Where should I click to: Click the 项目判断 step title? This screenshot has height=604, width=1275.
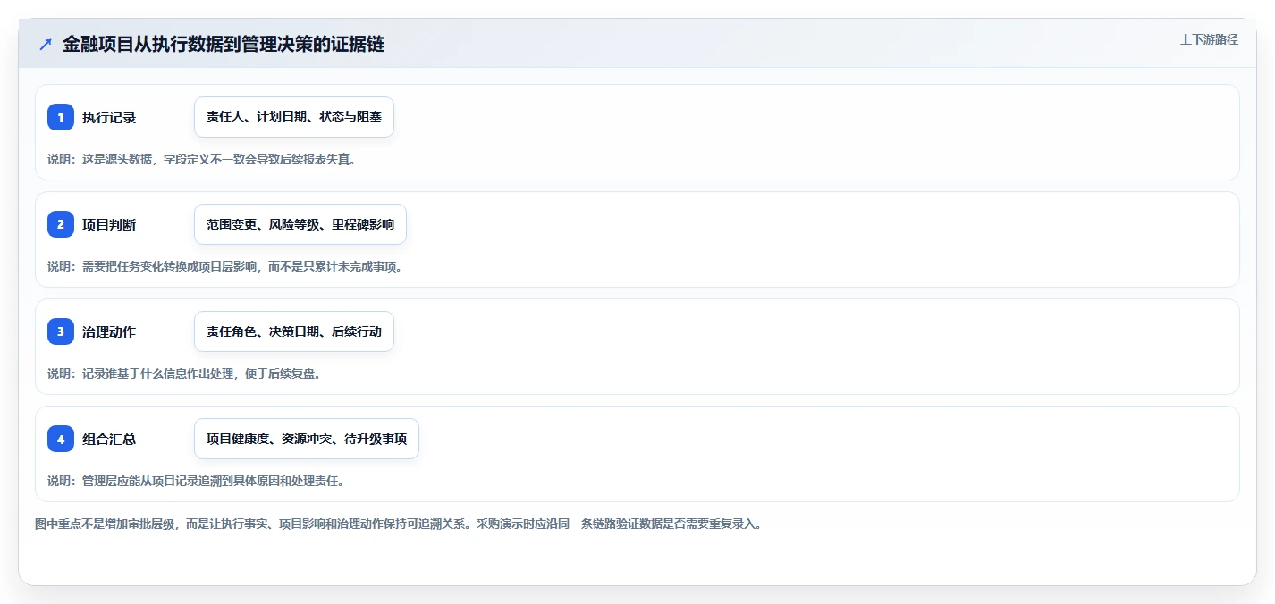(109, 224)
